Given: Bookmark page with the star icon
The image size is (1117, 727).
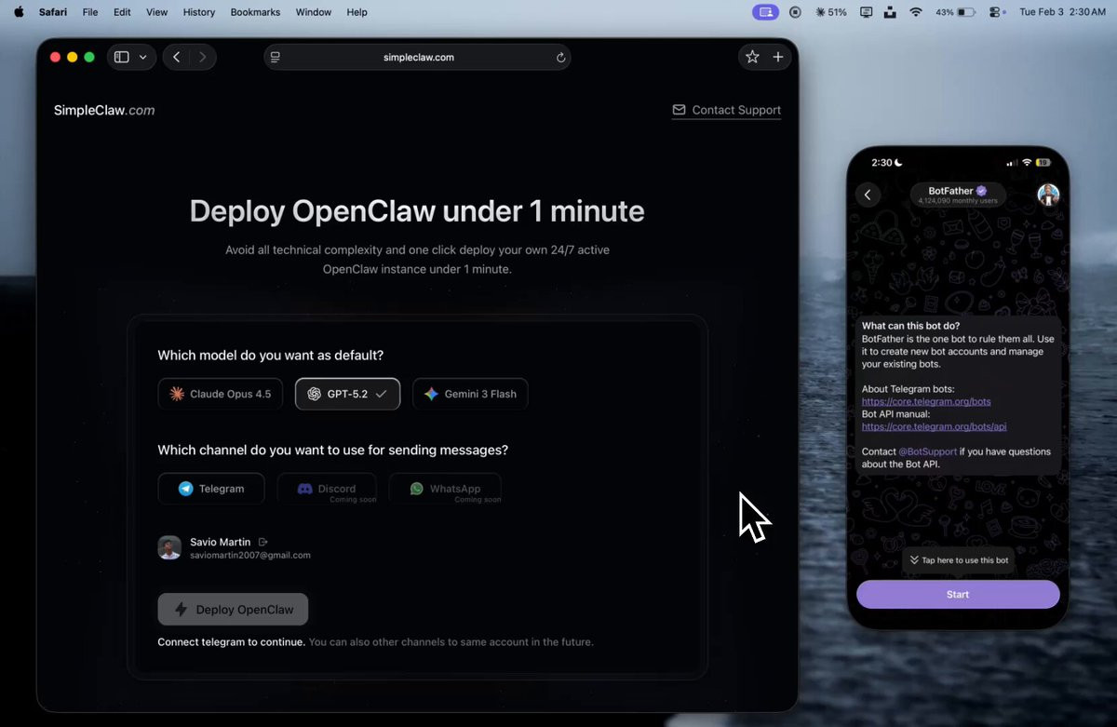Looking at the screenshot, I should coord(752,57).
